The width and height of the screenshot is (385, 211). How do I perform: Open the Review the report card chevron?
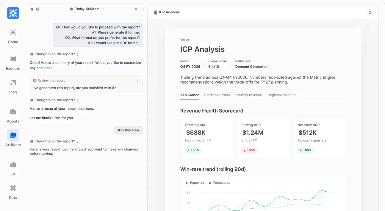point(137,81)
